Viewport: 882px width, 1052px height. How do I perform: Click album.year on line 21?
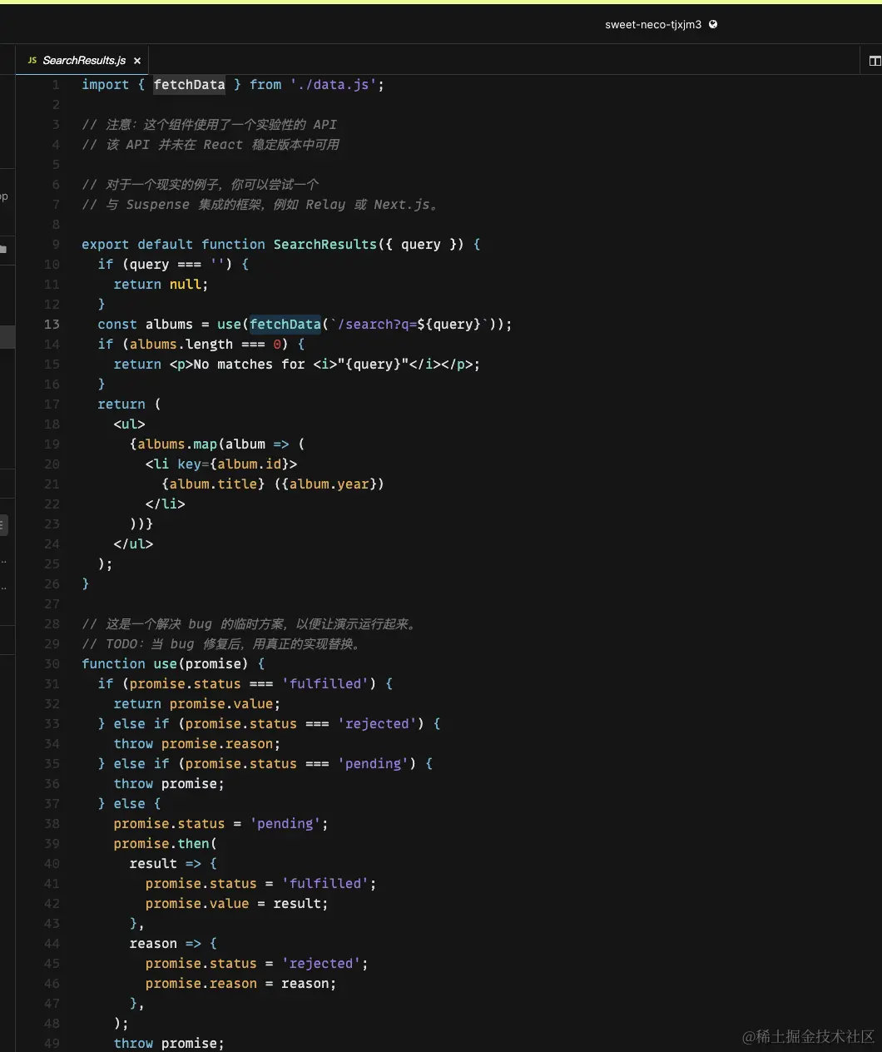tap(330, 484)
